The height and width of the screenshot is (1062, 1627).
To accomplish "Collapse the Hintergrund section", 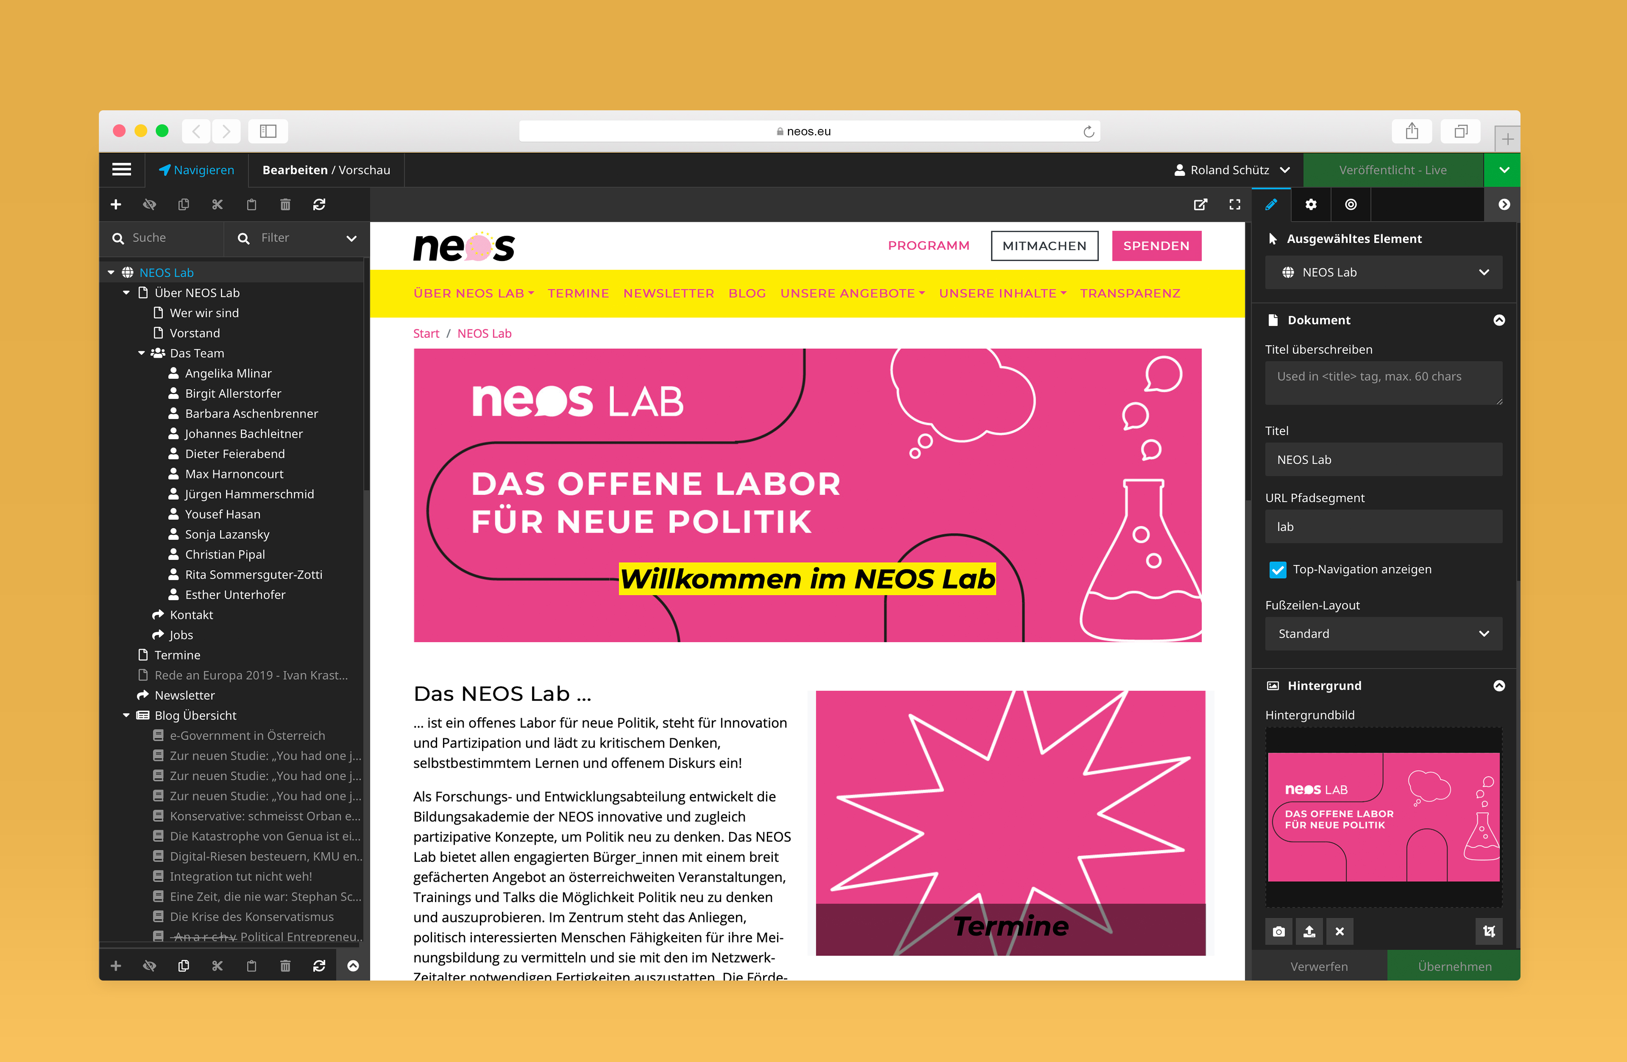I will 1499,686.
